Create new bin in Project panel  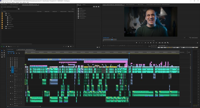[x=68, y=47]
